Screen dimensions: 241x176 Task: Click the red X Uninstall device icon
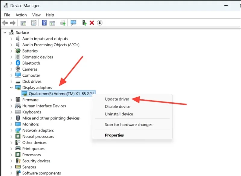point(92,23)
